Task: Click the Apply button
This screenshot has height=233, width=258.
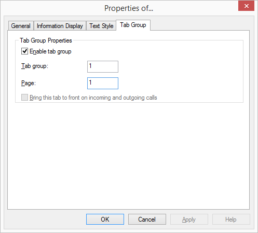Action: click(x=189, y=220)
